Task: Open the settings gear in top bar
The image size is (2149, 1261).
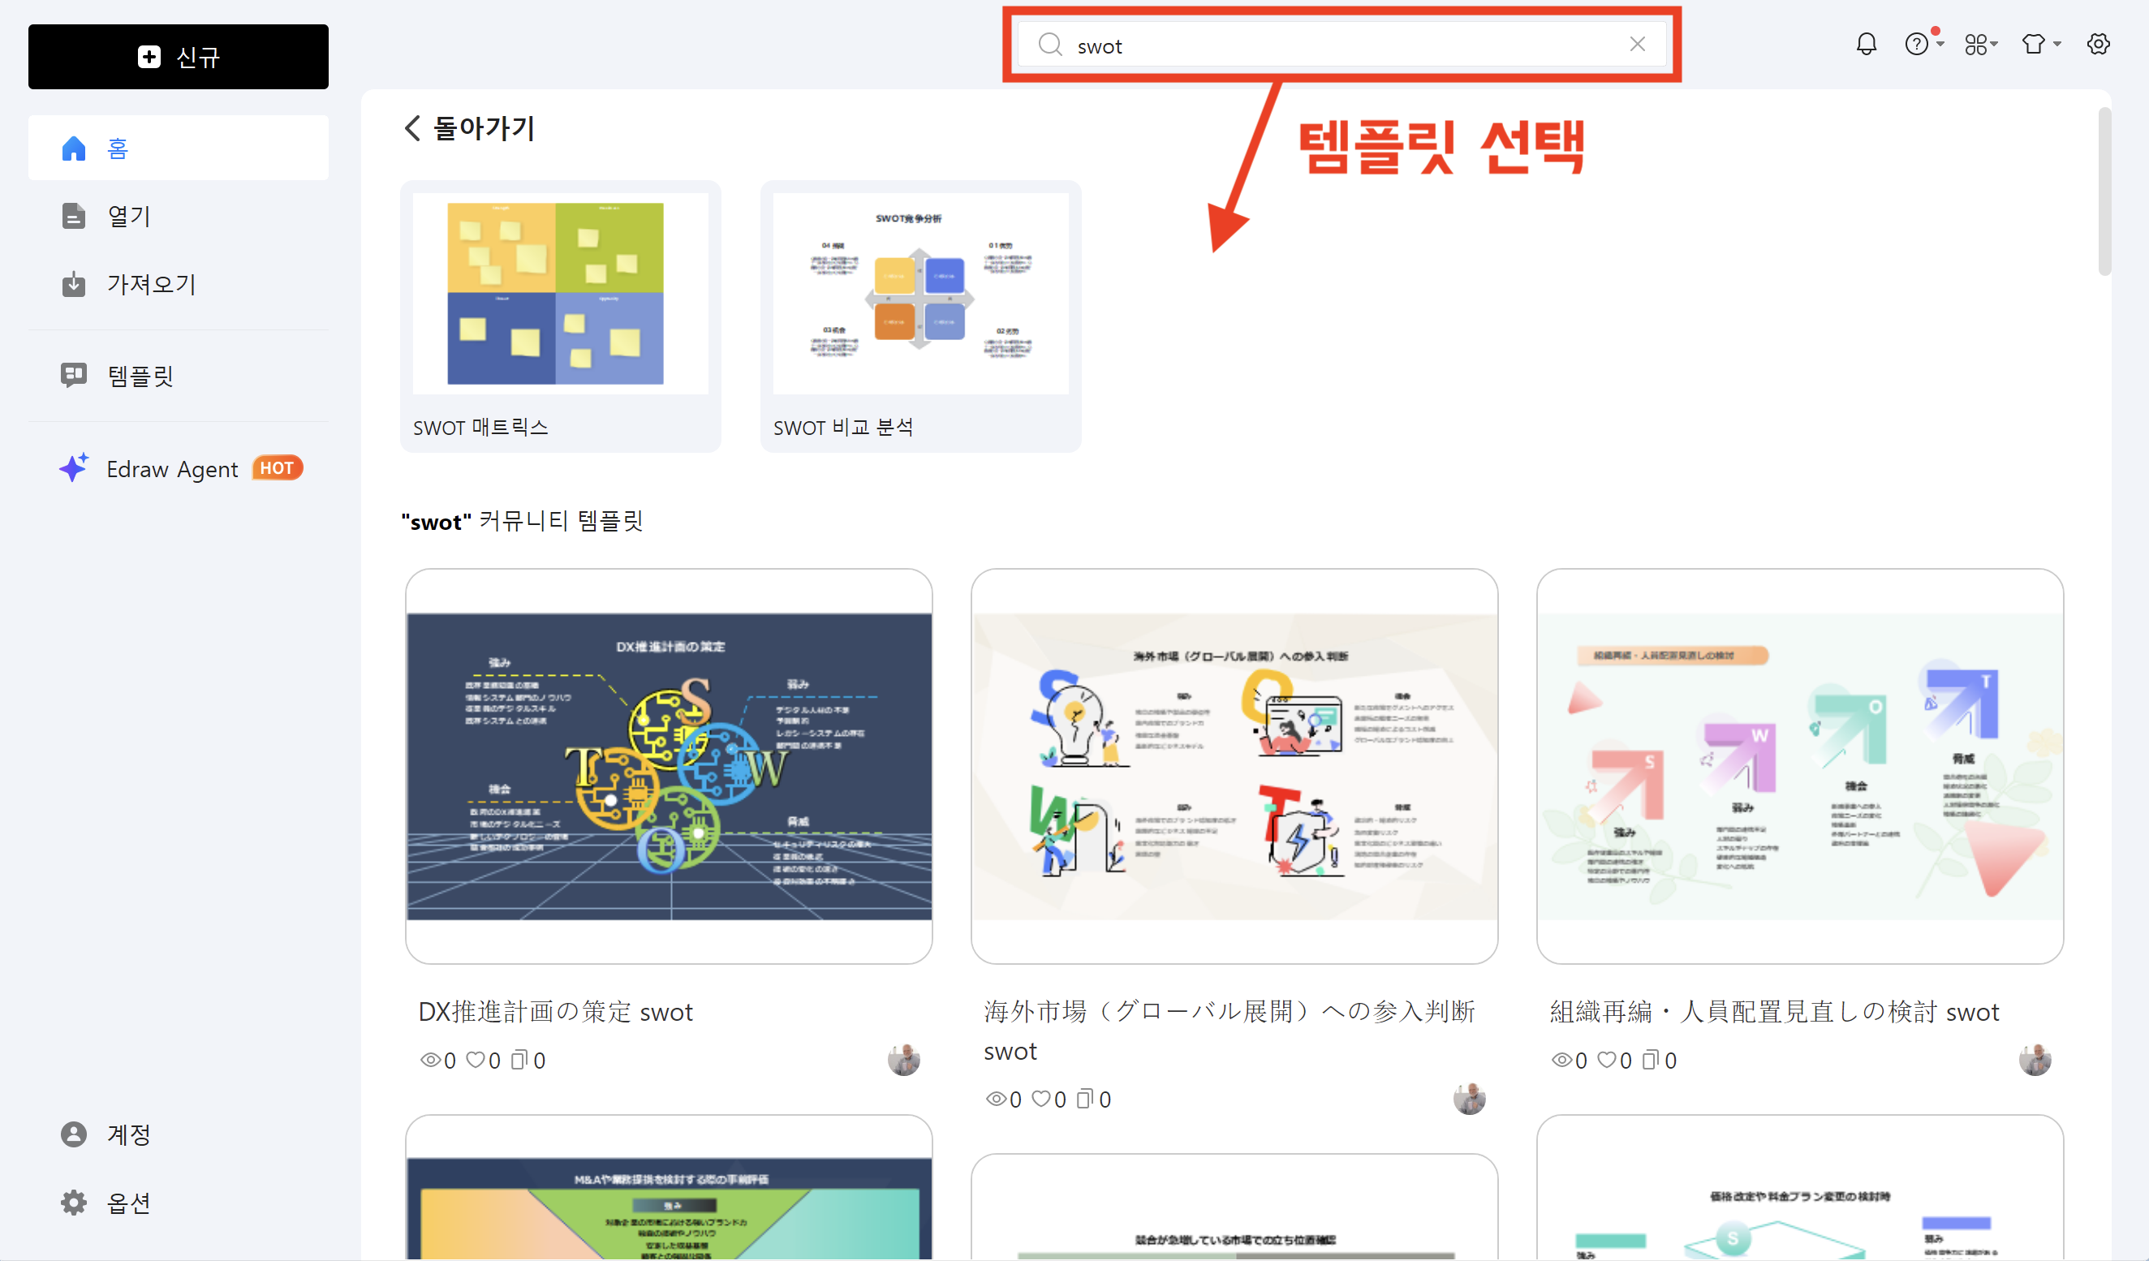Action: (x=2098, y=45)
